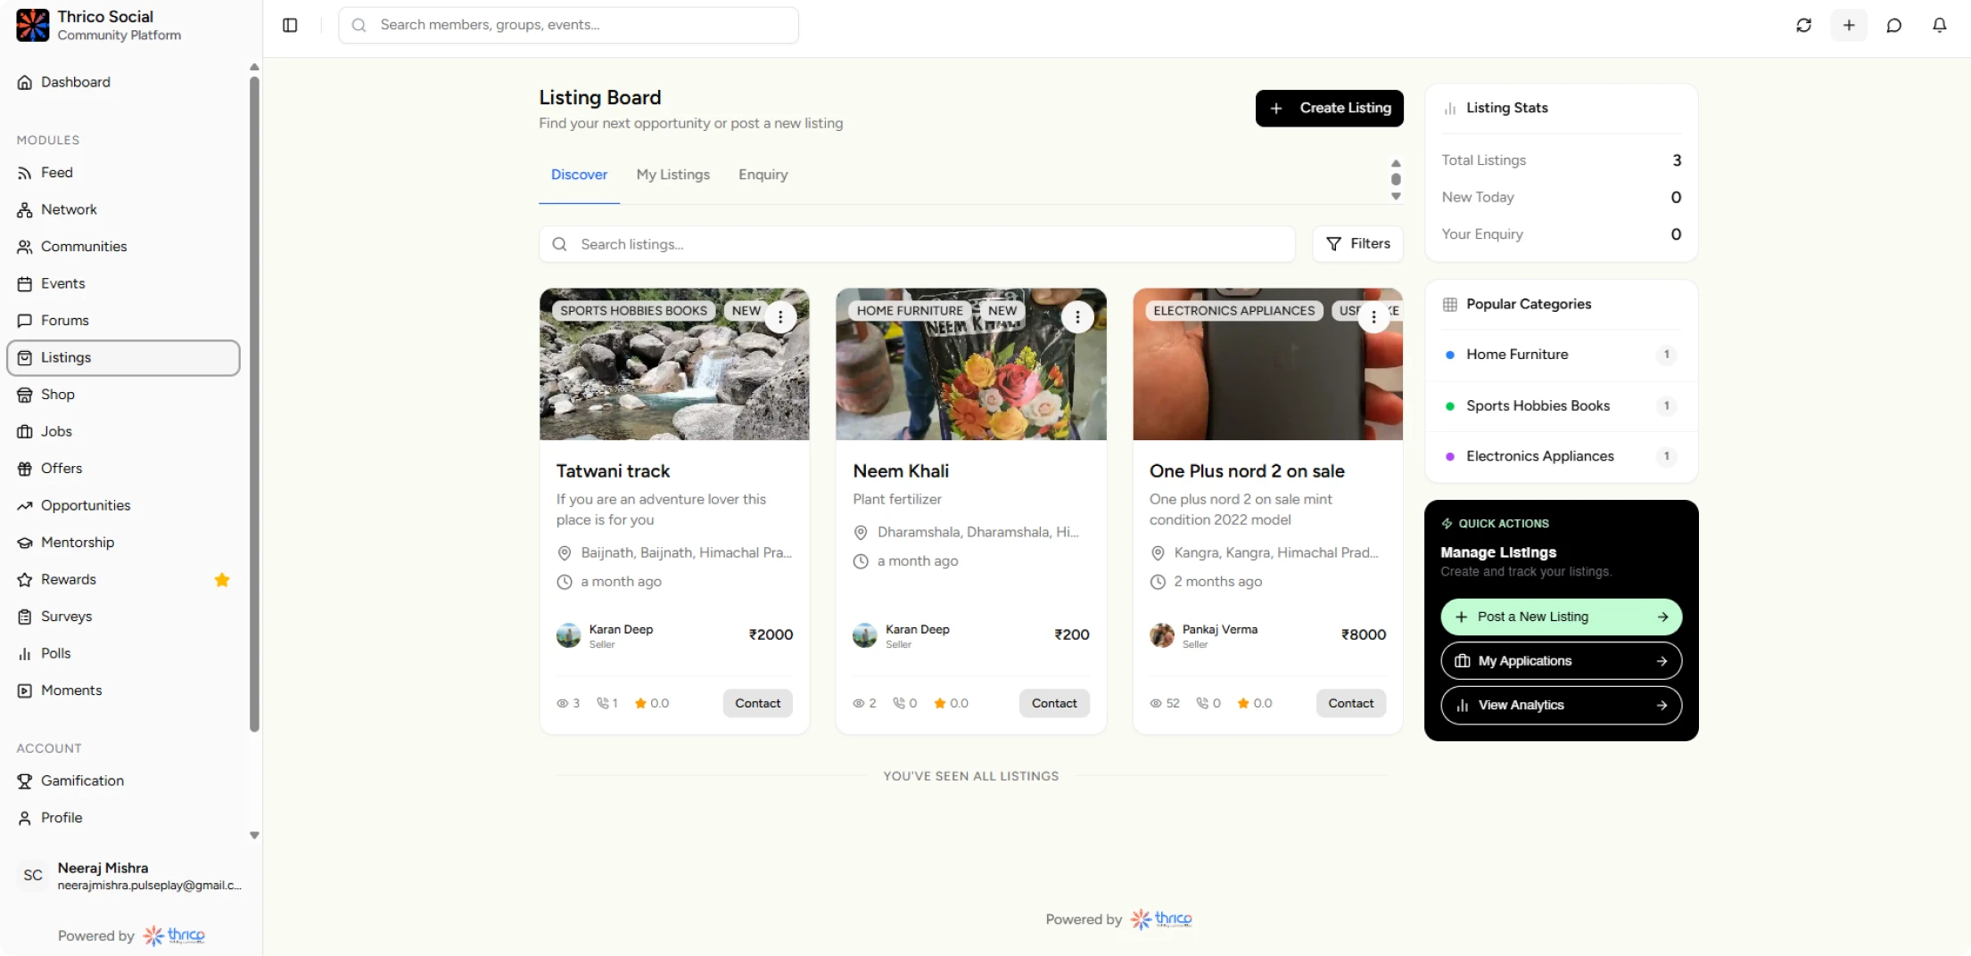Open Rewards in sidebar

[x=123, y=579]
